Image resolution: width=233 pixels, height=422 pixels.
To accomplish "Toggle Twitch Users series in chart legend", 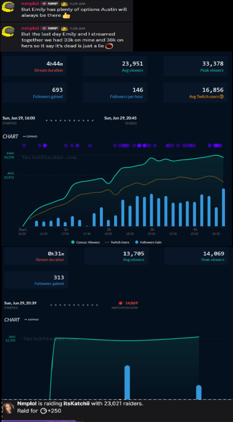I will [117, 242].
